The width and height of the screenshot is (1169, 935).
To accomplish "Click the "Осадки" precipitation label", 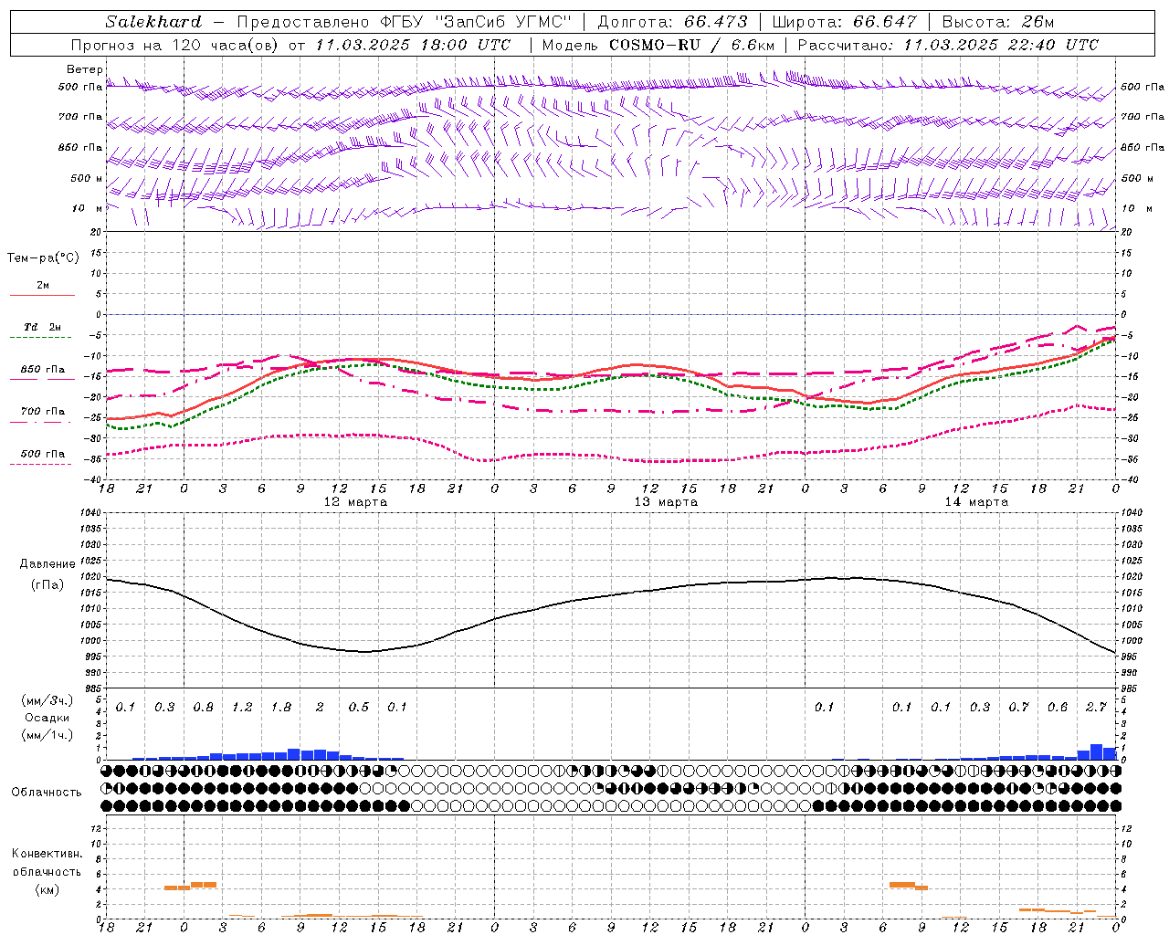I will (47, 718).
